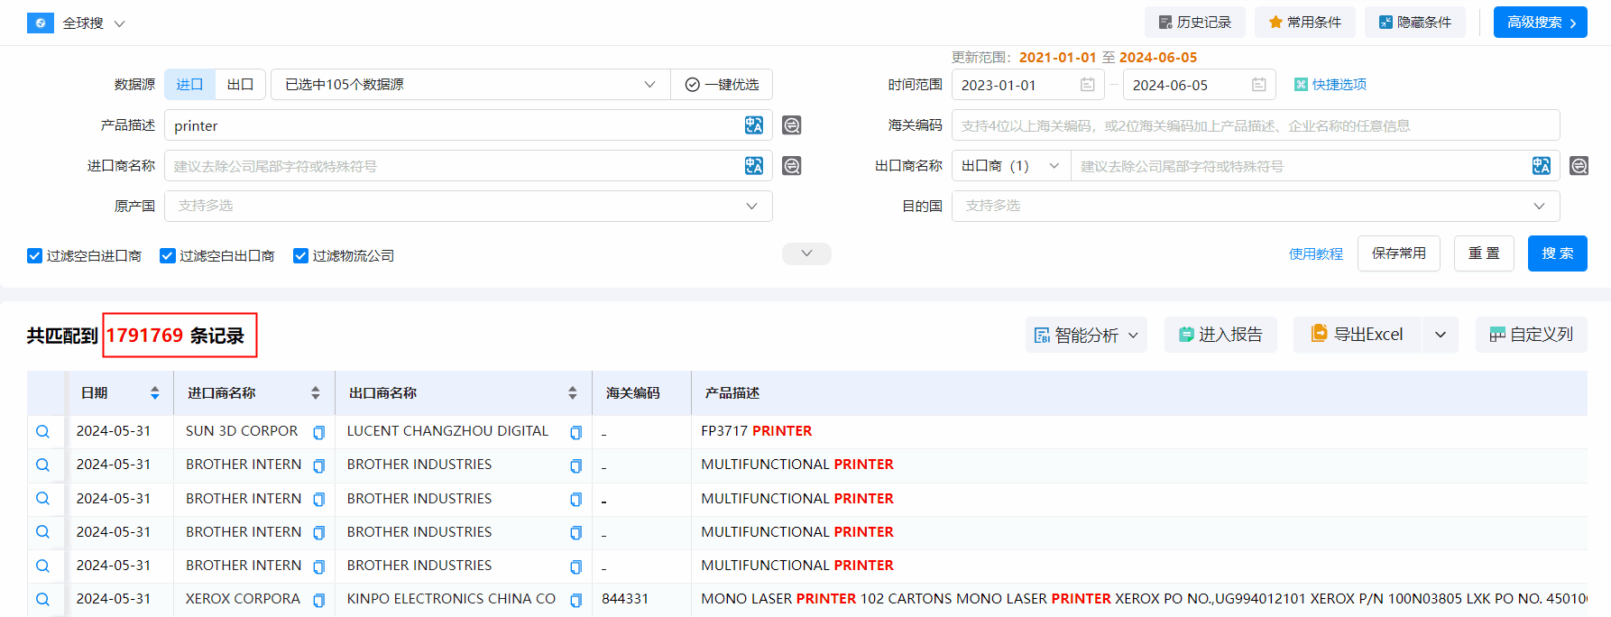Open 导出Excel dropdown arrow
Screen dimensions: 1611x617
click(x=1441, y=335)
